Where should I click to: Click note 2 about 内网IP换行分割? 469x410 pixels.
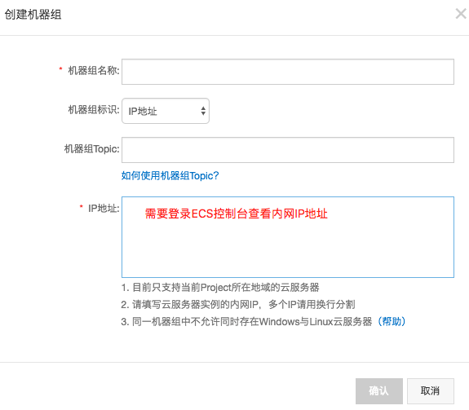pos(238,305)
